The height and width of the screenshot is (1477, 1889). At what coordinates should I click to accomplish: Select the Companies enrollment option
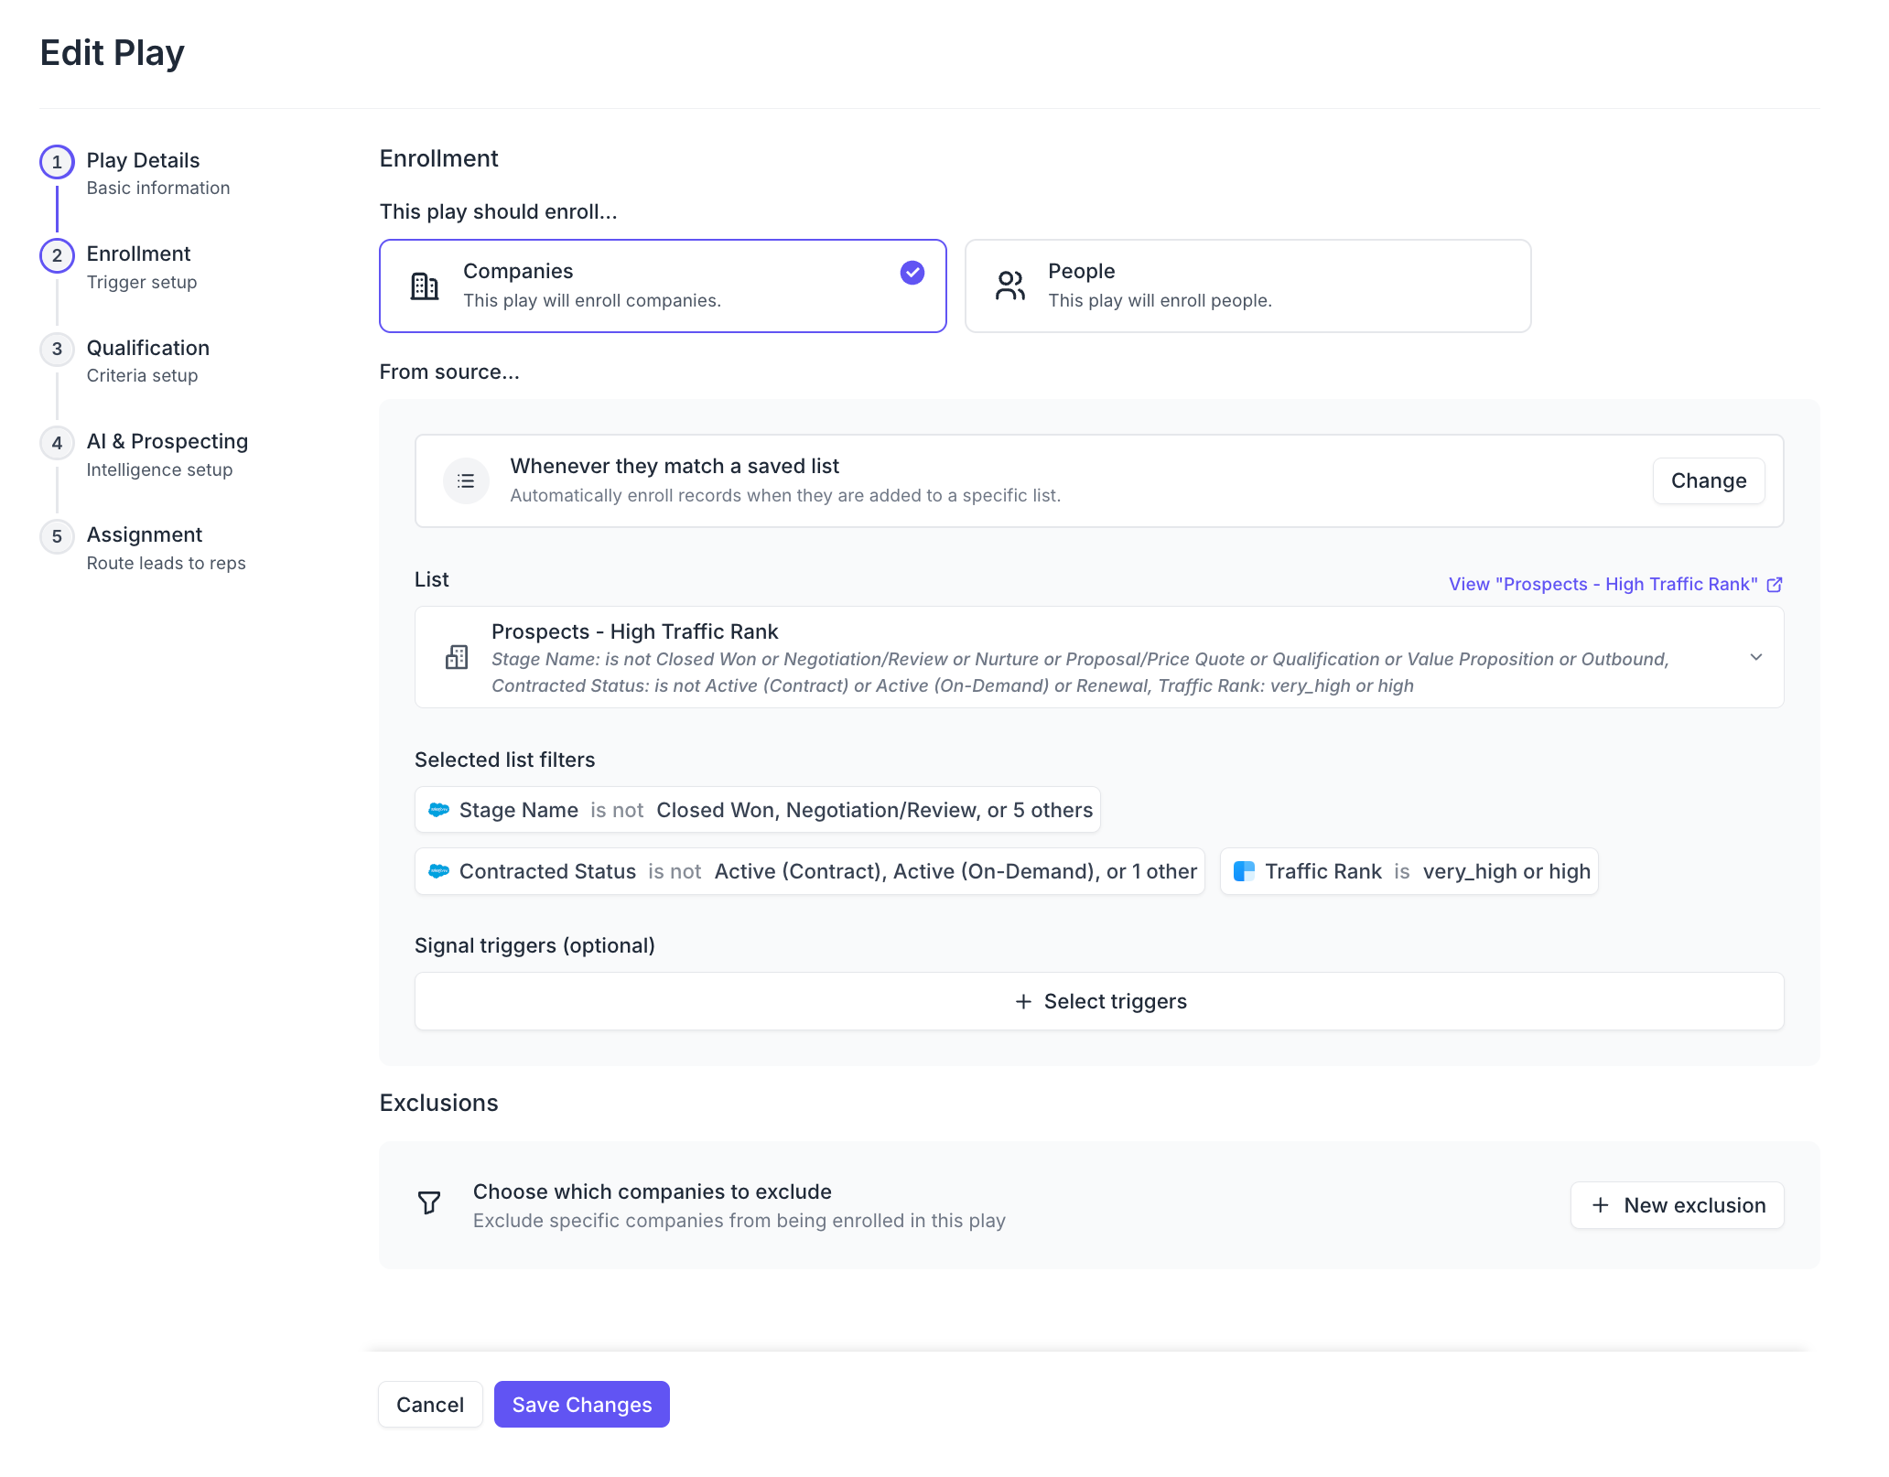pyautogui.click(x=663, y=286)
